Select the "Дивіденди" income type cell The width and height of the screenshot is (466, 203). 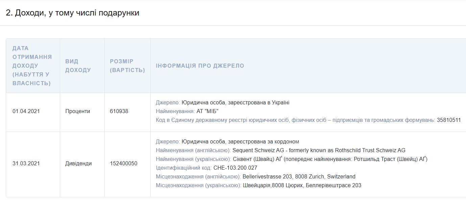click(78, 164)
